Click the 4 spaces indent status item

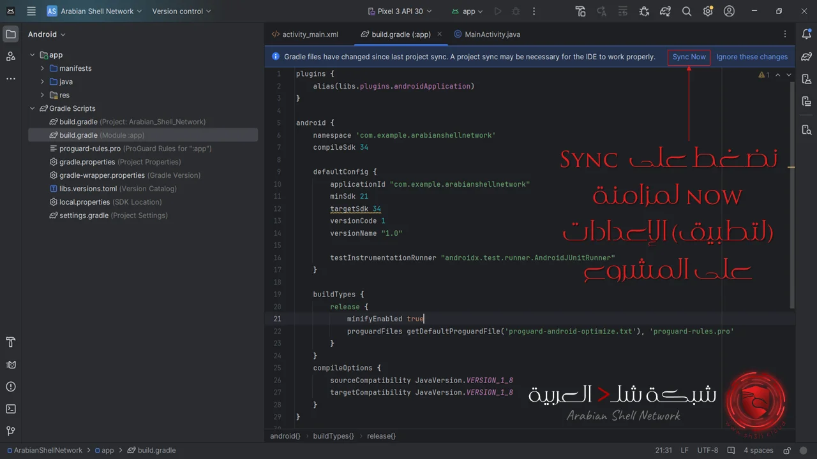click(758, 450)
